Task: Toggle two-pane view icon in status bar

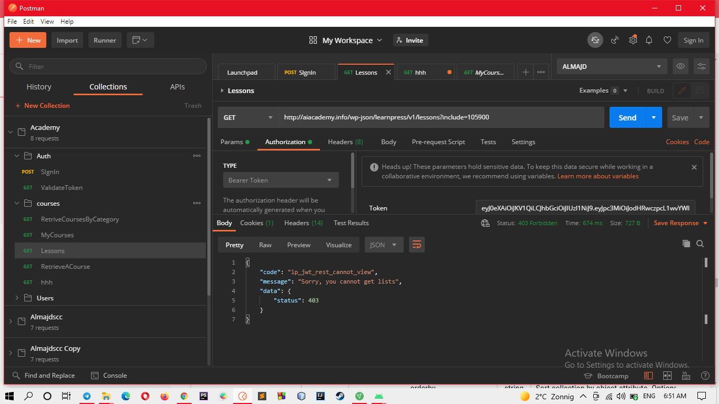Action: pos(667,376)
